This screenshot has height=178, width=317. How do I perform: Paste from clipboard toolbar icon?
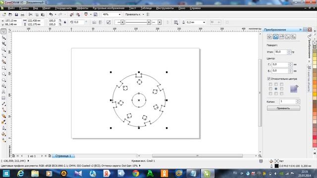click(x=43, y=14)
